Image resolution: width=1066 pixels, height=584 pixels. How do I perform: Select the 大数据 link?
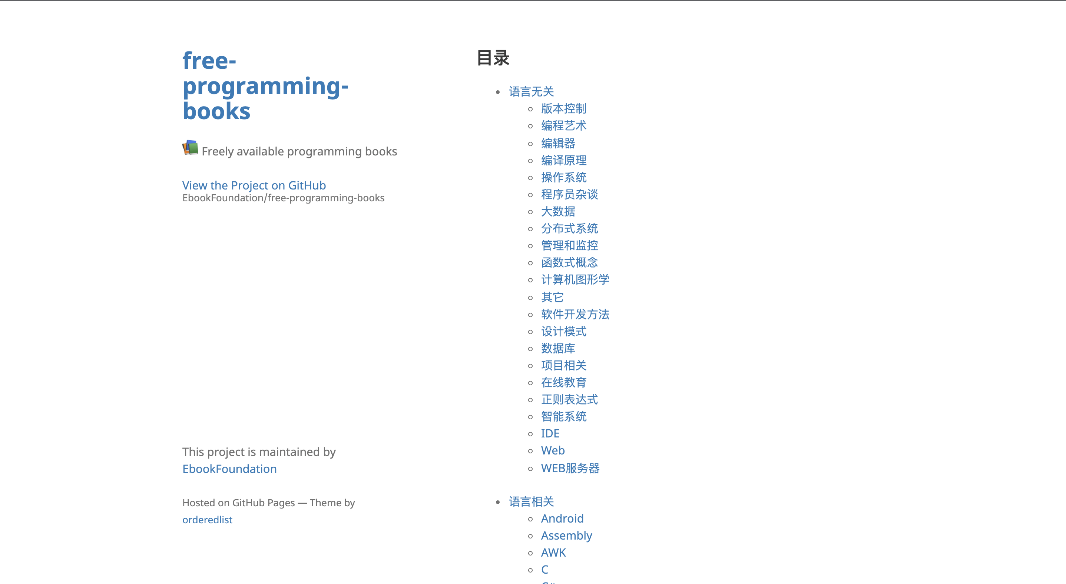pos(558,212)
